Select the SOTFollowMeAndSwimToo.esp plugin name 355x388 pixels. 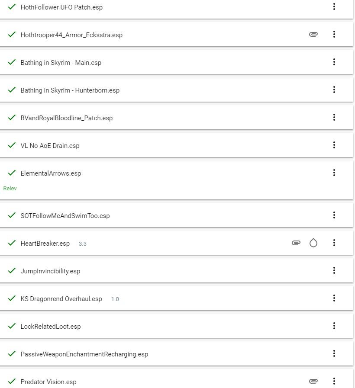65,216
